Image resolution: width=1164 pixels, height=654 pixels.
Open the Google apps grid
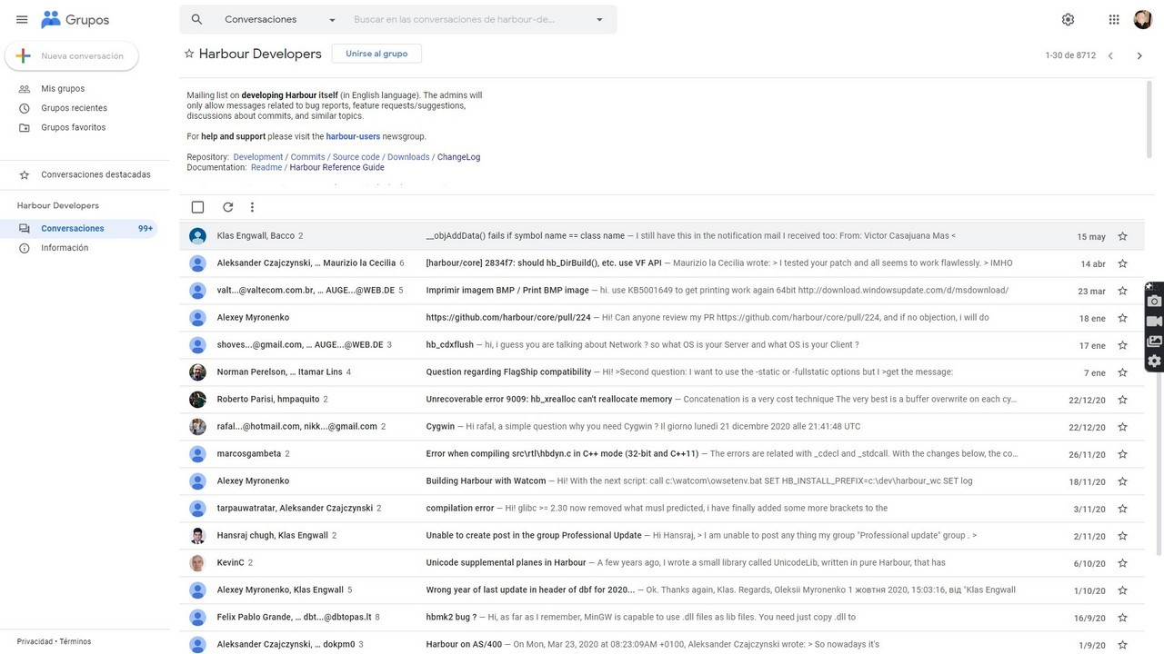point(1114,19)
